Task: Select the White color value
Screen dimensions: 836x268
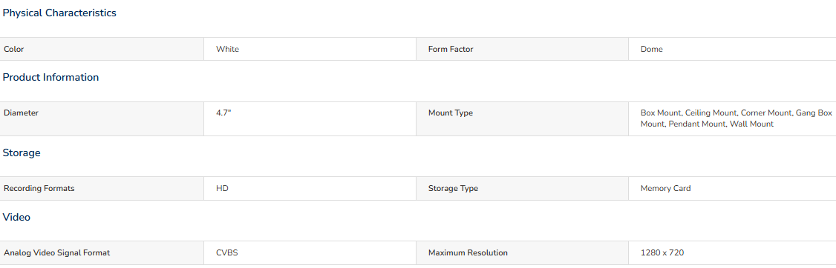Action: click(x=228, y=49)
